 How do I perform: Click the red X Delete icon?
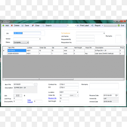pos(12,25)
